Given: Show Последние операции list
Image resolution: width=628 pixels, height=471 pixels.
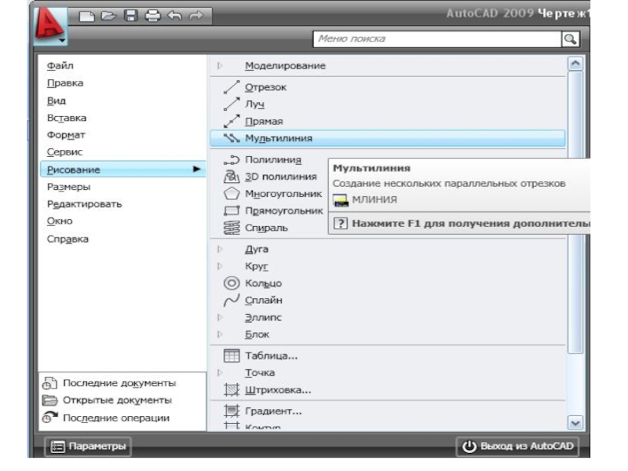Looking at the screenshot, I should (116, 418).
